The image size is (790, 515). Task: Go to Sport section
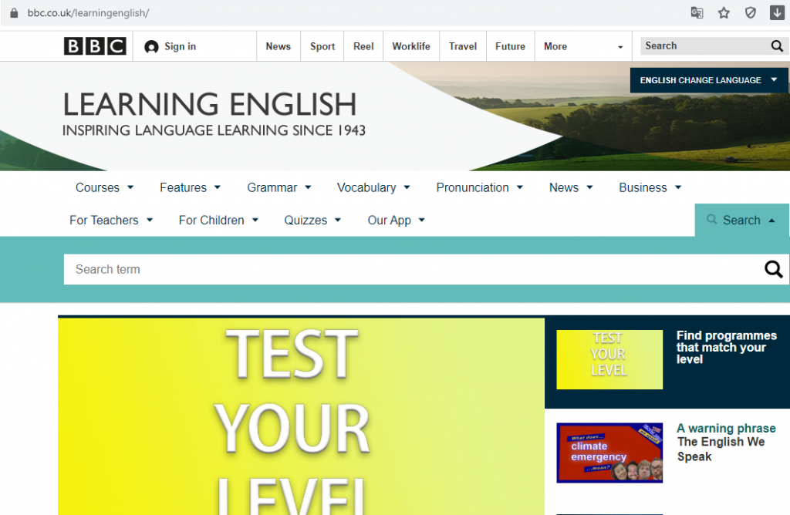[322, 46]
